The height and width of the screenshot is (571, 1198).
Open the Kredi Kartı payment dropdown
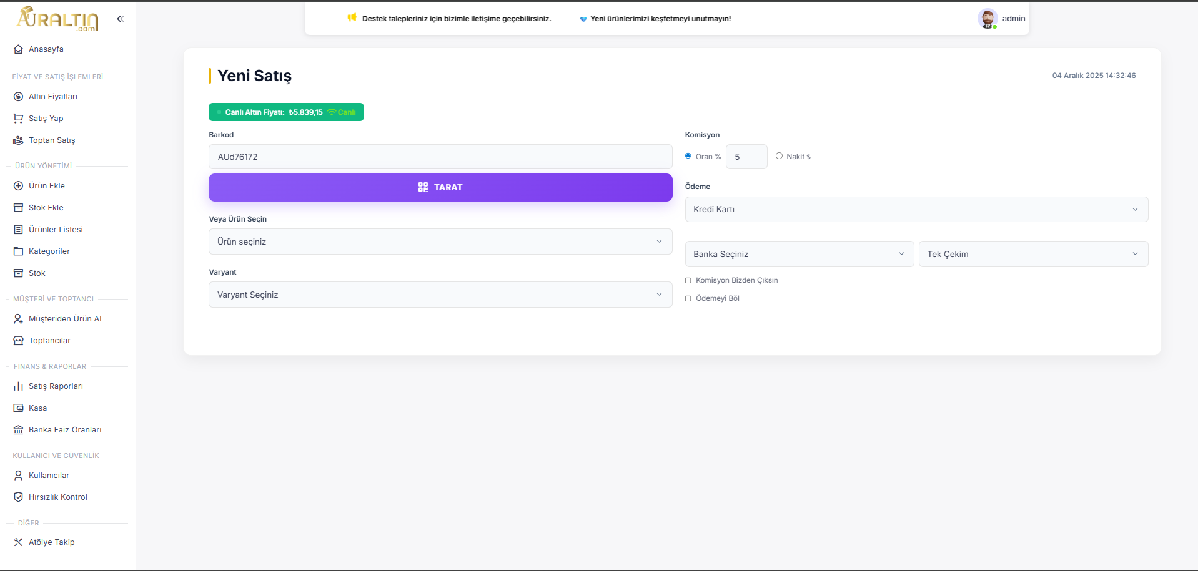click(916, 209)
